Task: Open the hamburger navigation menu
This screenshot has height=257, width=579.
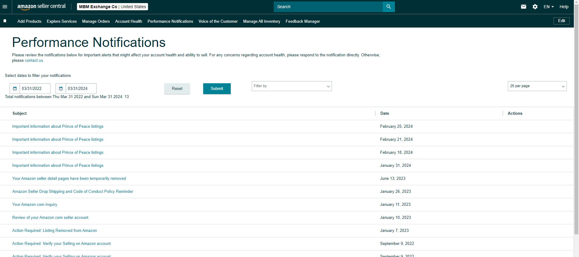Action: [x=5, y=7]
